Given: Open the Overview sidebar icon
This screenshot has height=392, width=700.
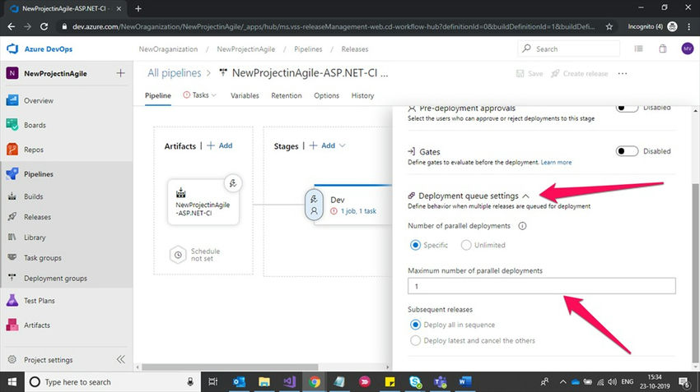Looking at the screenshot, I should click(x=12, y=100).
